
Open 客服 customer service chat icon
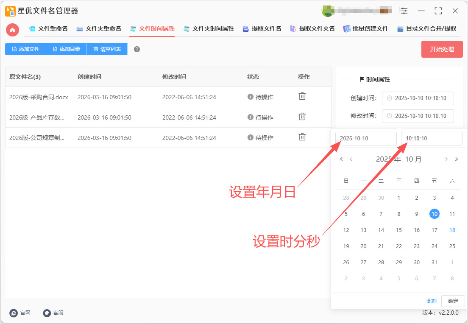47,313
